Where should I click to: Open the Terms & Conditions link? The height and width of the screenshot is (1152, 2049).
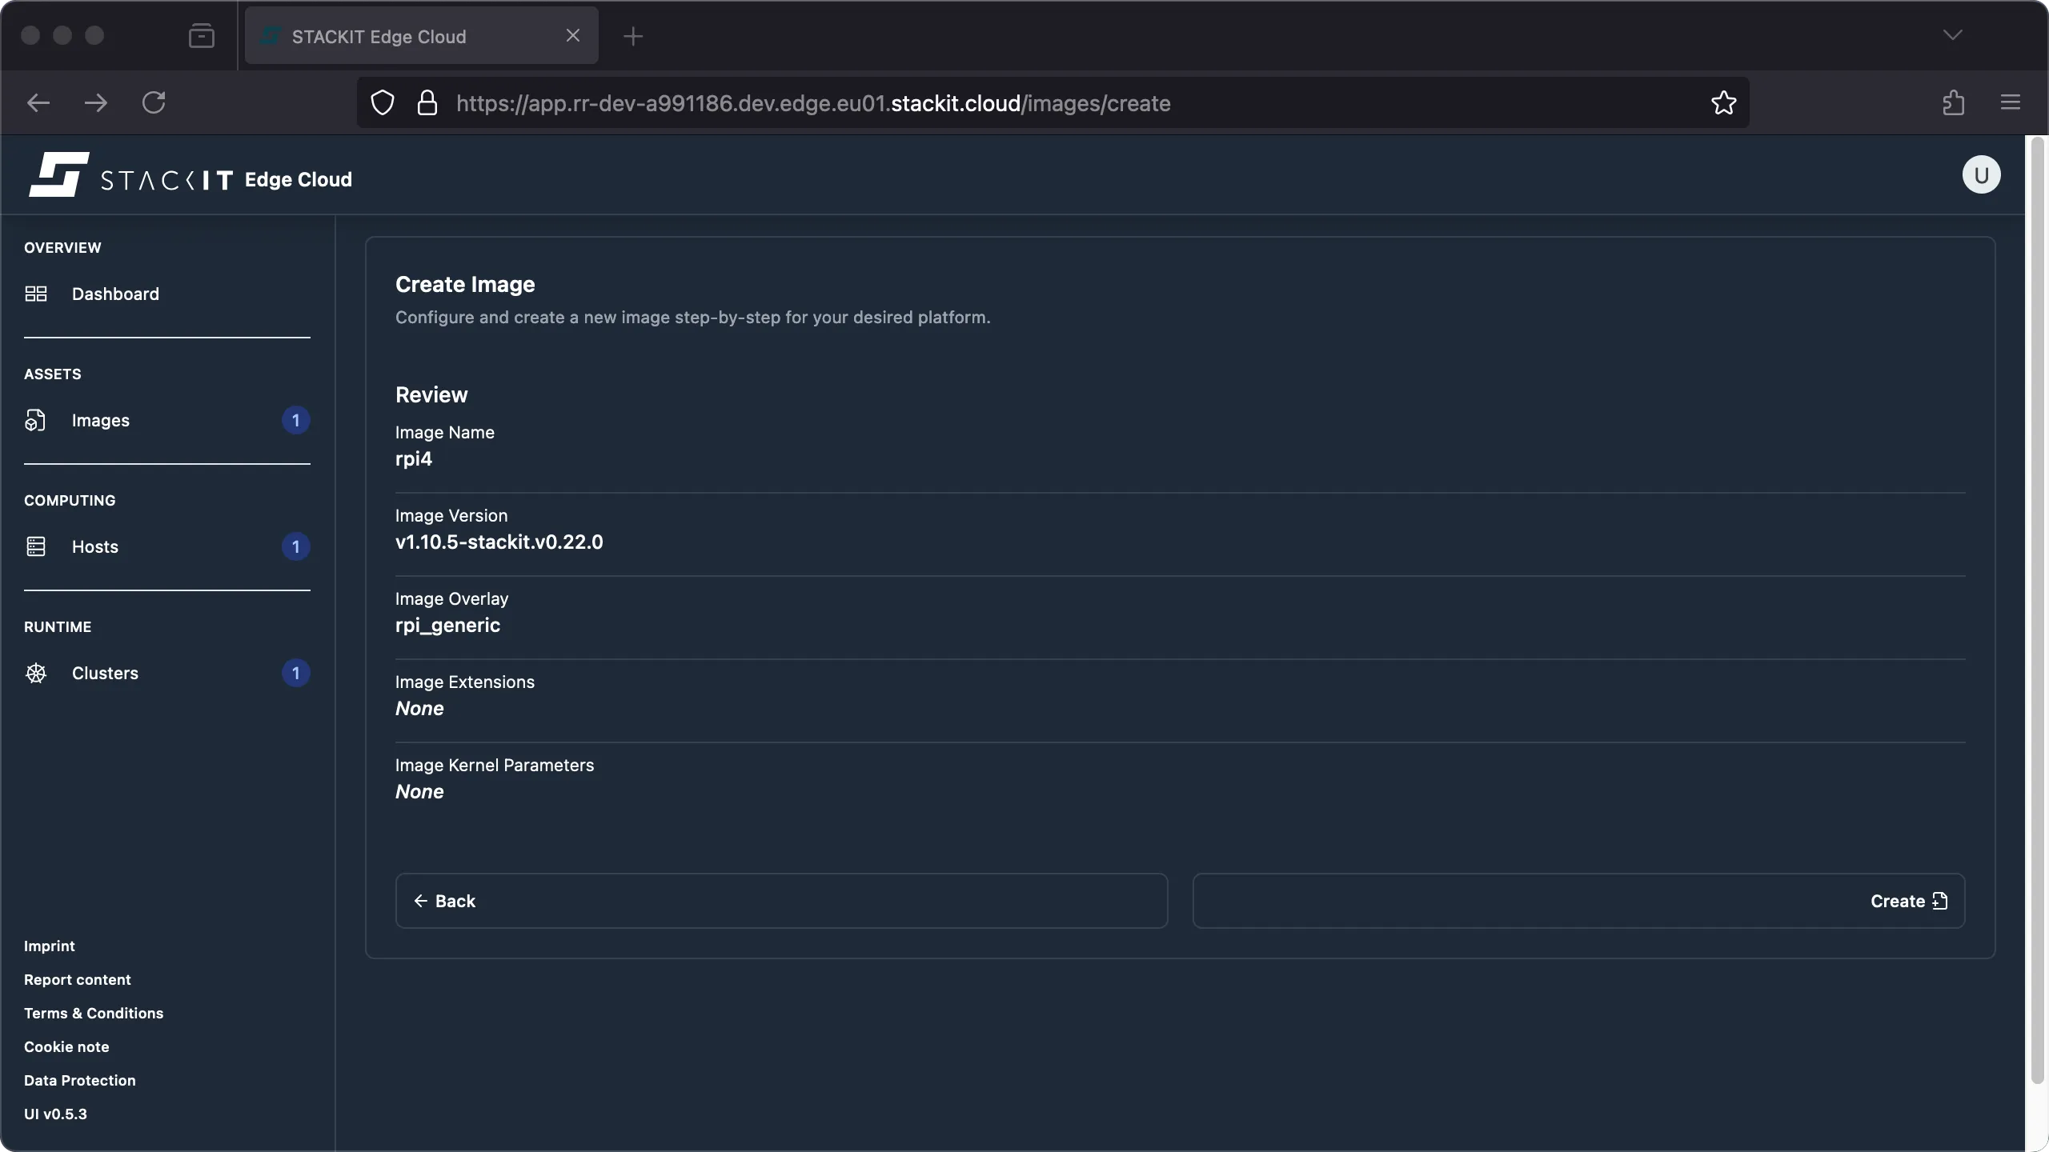coord(93,1013)
